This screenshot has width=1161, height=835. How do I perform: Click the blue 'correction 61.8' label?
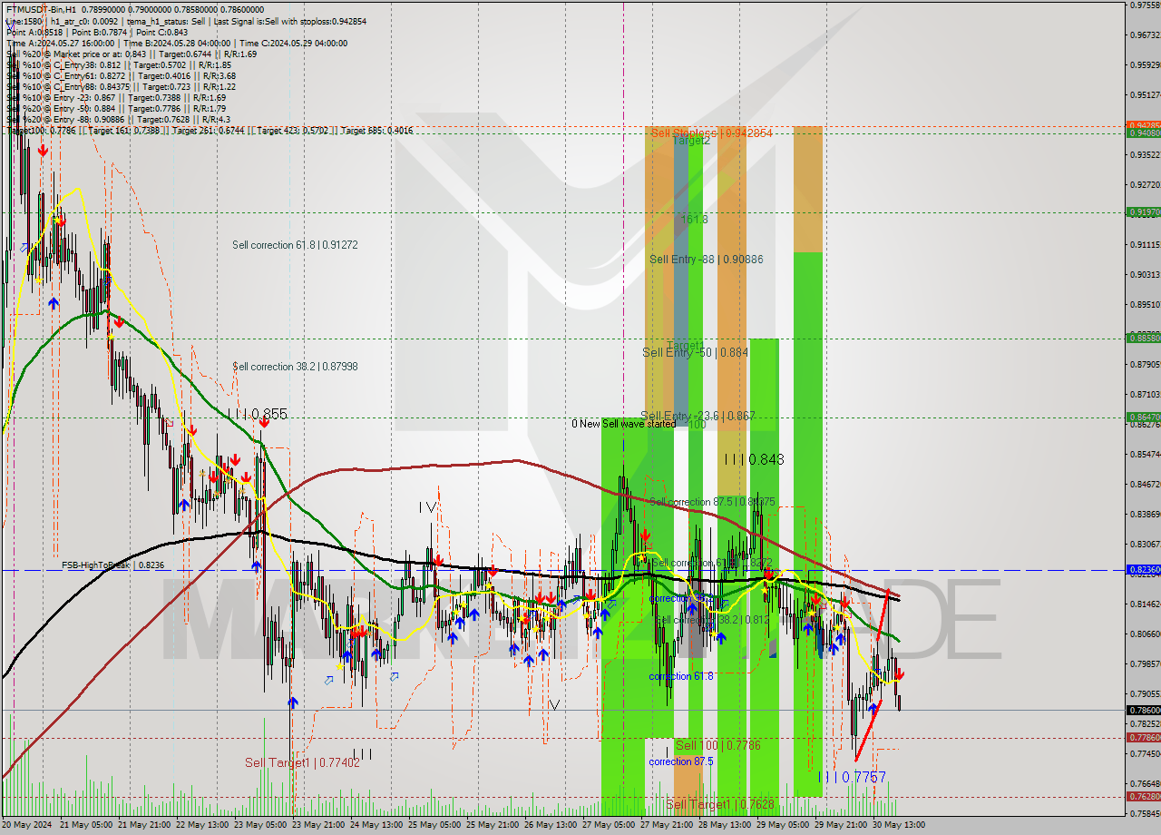point(681,676)
